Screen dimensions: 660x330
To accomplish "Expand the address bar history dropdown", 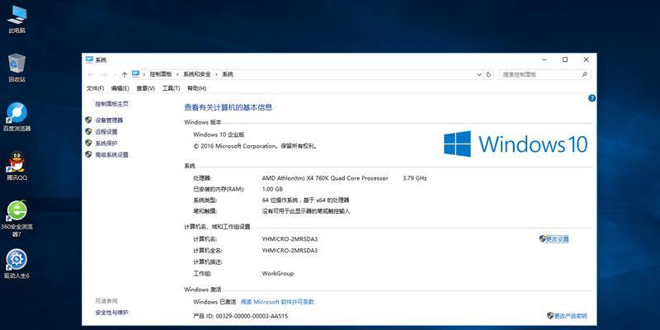I will pyautogui.click(x=479, y=74).
